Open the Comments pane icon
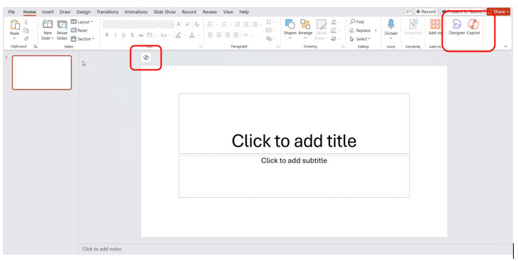The image size is (518, 261). (408, 11)
